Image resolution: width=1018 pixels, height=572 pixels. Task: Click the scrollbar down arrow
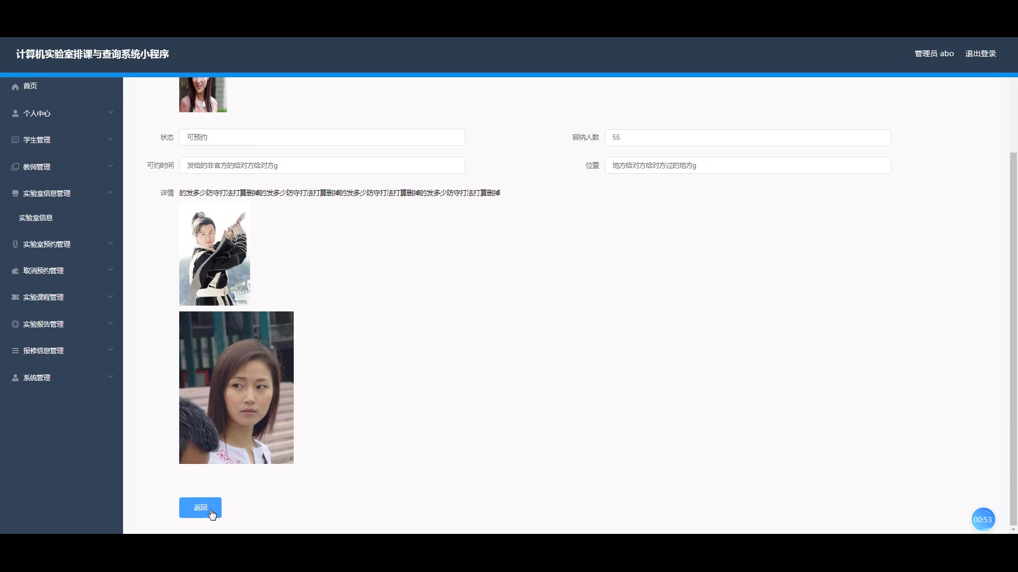pos(1013,530)
